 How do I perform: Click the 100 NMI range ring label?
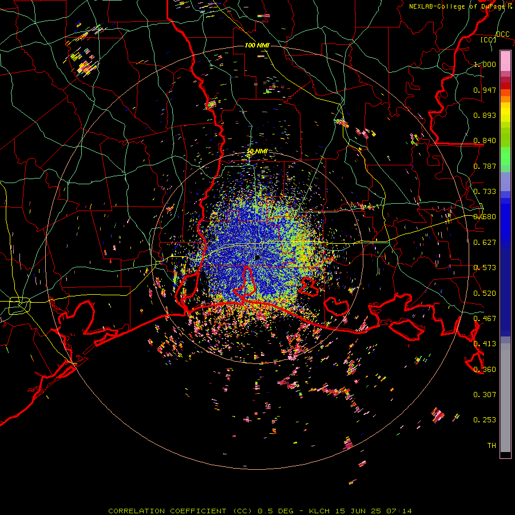point(257,45)
